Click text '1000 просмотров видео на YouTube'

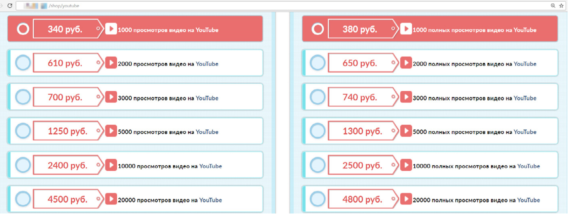[168, 30]
